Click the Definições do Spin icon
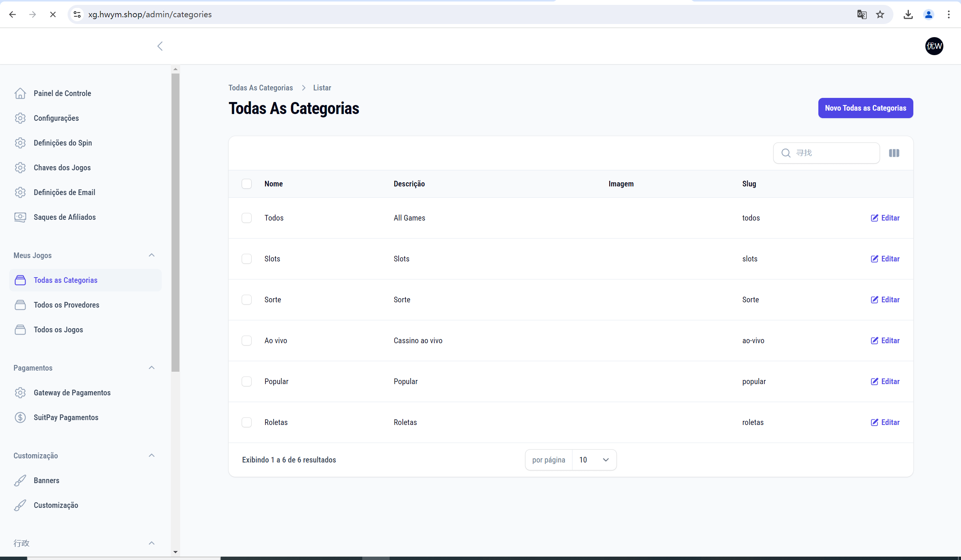Viewport: 961px width, 560px height. click(20, 143)
